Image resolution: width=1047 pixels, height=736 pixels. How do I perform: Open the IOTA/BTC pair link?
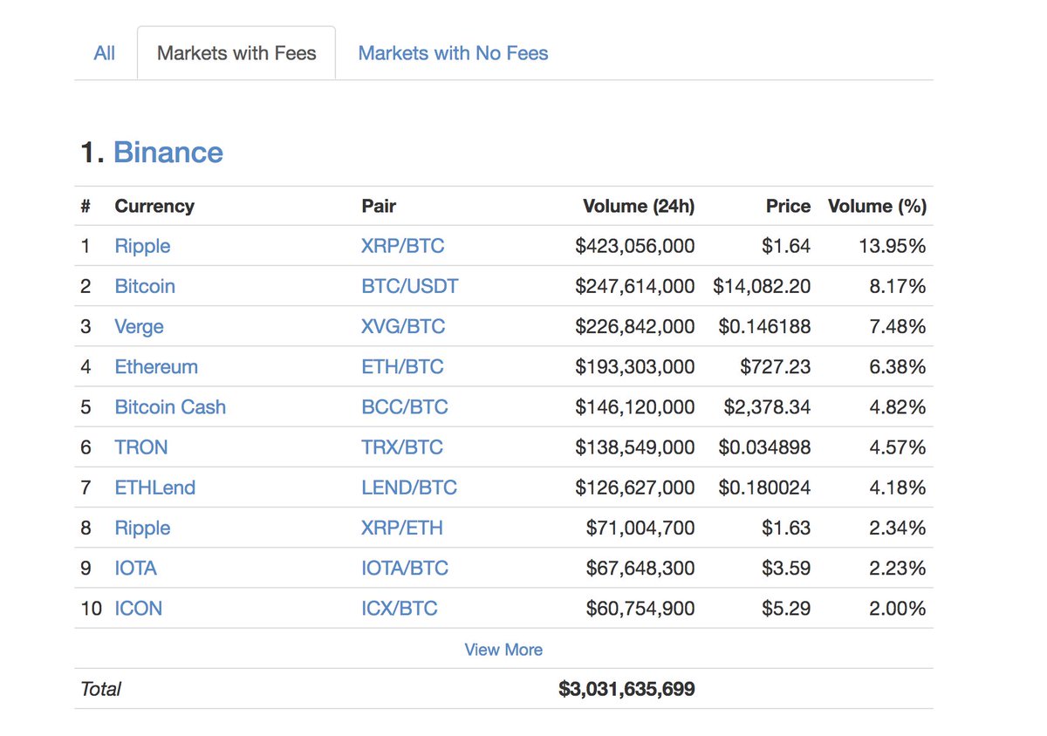[405, 569]
